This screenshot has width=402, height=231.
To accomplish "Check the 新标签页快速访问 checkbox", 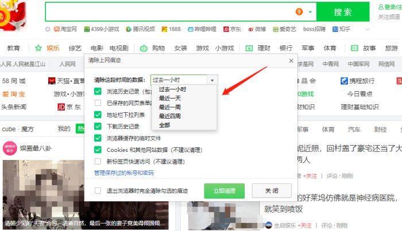I will point(98,162).
